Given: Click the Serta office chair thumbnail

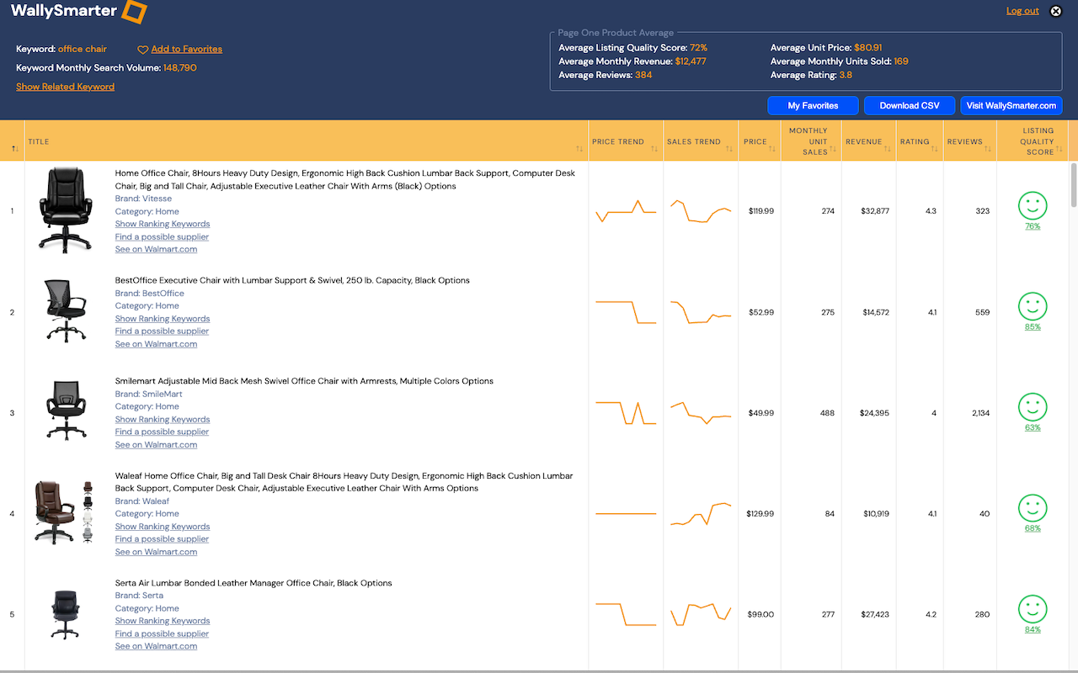Looking at the screenshot, I should coord(64,615).
